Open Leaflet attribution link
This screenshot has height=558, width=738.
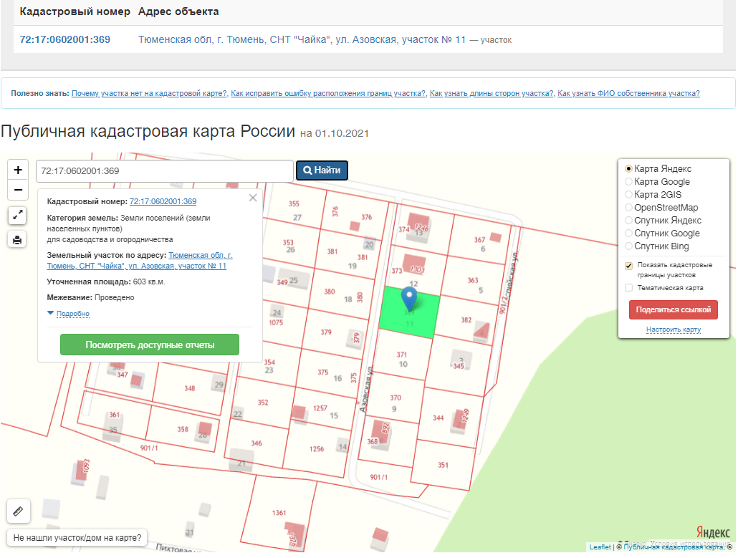coord(600,547)
